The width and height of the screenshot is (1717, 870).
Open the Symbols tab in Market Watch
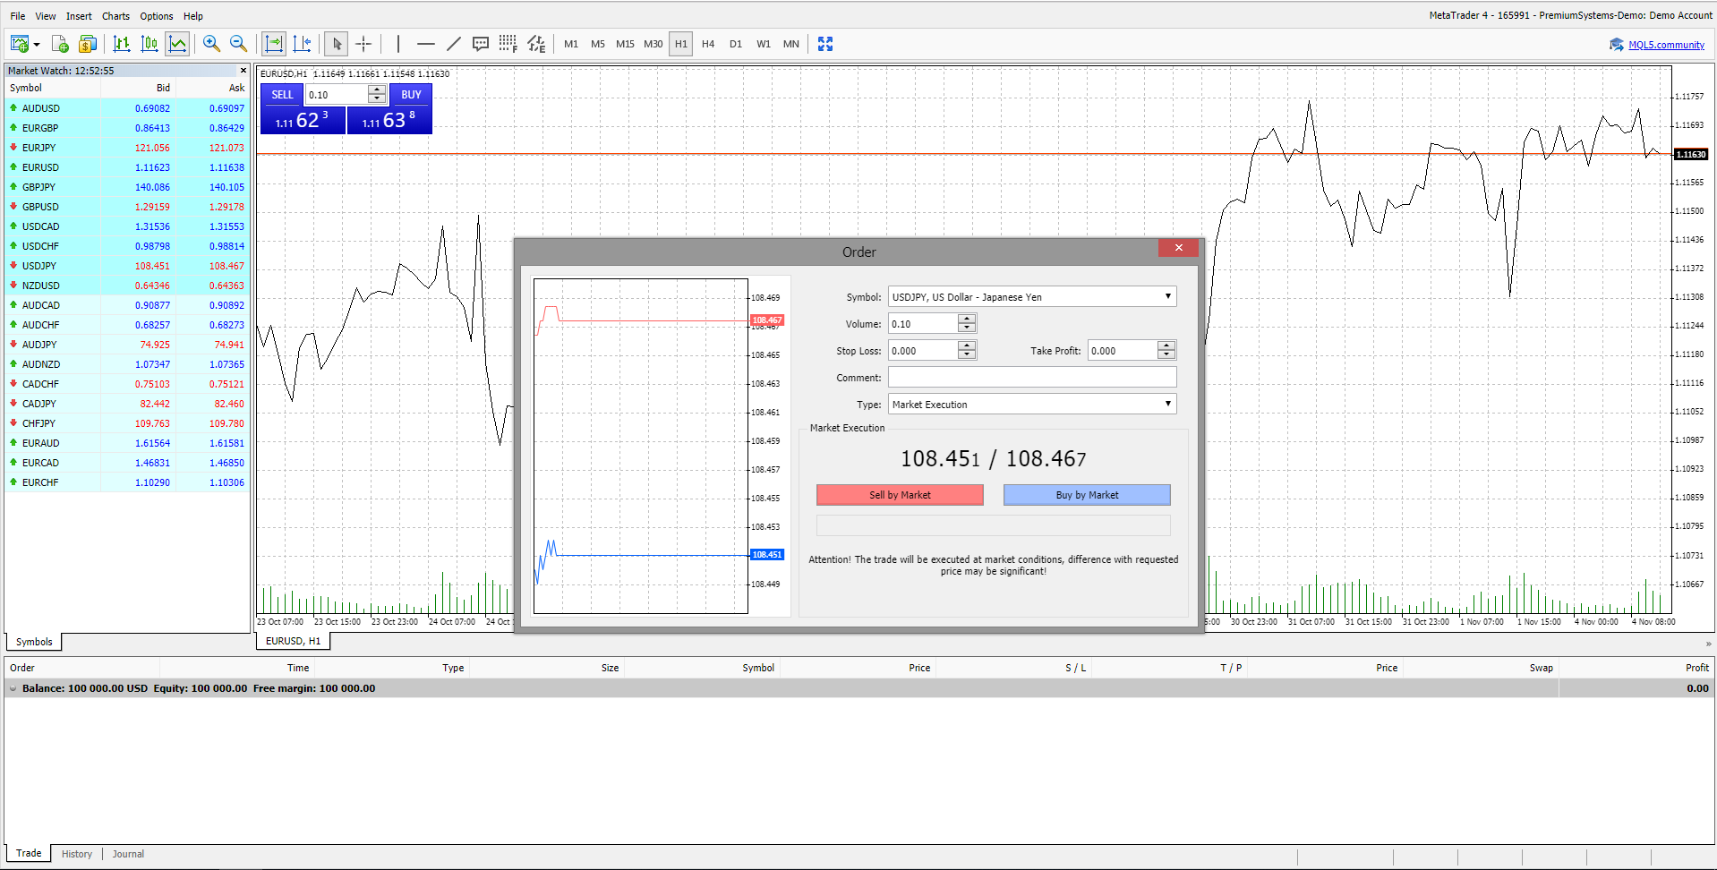pos(34,642)
